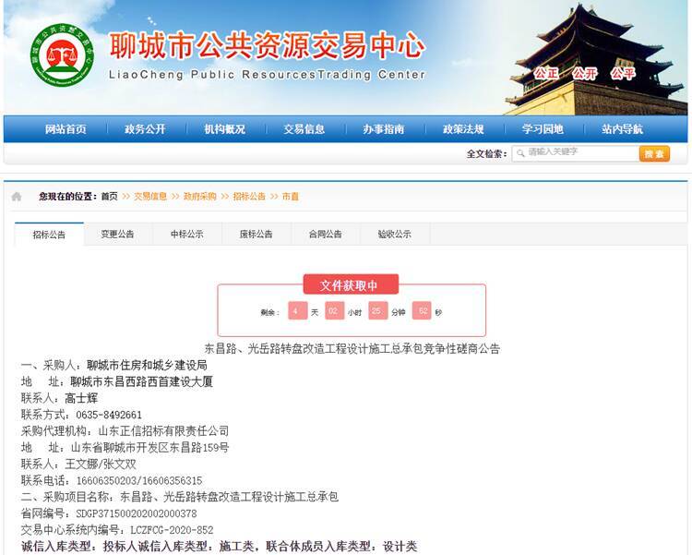692x555 pixels.
Task: Click the 政府采购 breadcrumb link
Action: coord(199,197)
